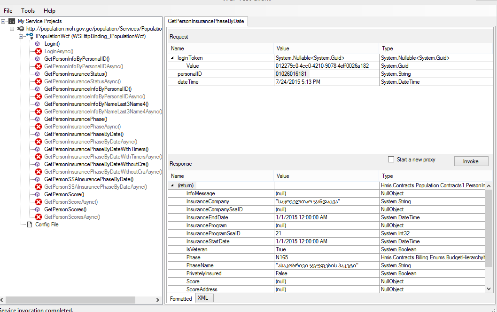Switch to the XML tab
This screenshot has height=312, width=497.
(203, 298)
